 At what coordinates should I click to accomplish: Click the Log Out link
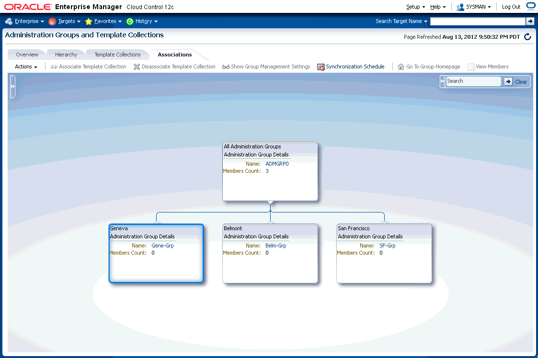[511, 7]
